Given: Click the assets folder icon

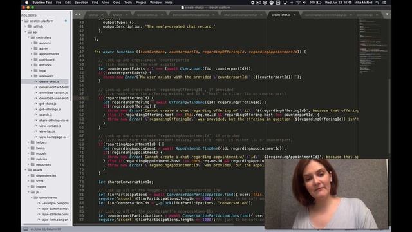Looking at the screenshot, I should click(30, 170).
